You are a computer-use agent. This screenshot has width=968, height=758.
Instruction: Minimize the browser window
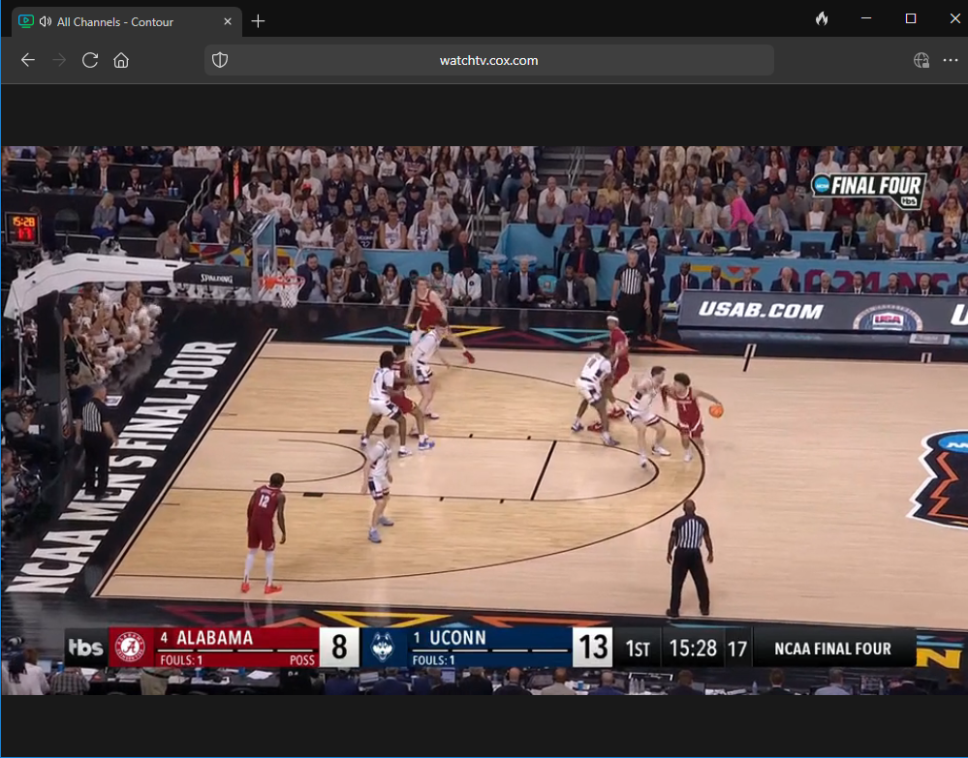(866, 18)
